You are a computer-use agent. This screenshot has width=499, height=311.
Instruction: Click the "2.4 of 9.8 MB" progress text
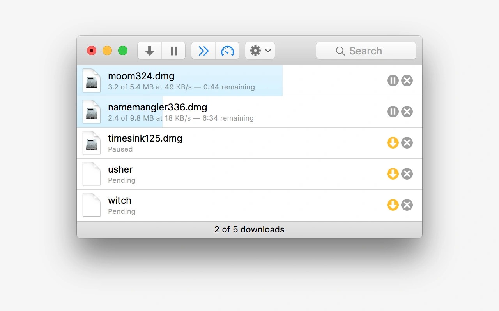(131, 118)
